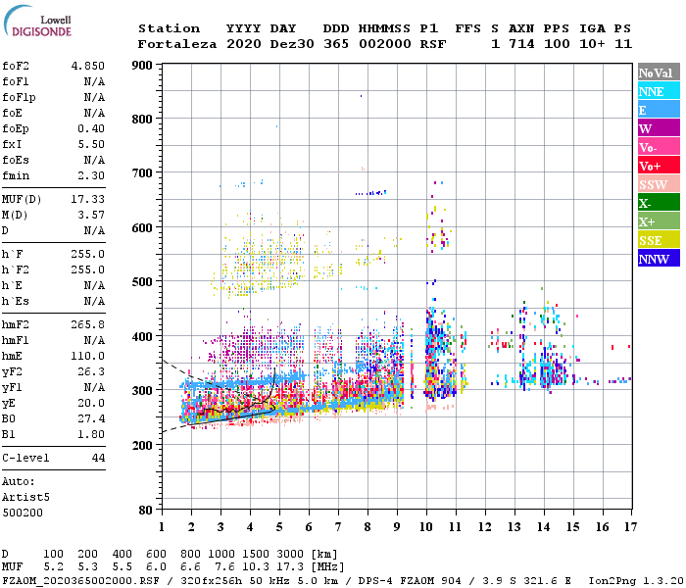Click the hmE value 110.0
Viewport: 686px width, 588px height.
coord(88,356)
